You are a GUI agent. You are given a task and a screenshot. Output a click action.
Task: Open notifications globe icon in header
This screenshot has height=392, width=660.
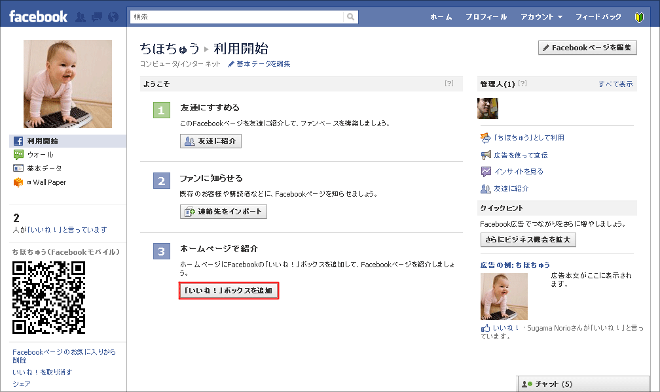[x=113, y=17]
